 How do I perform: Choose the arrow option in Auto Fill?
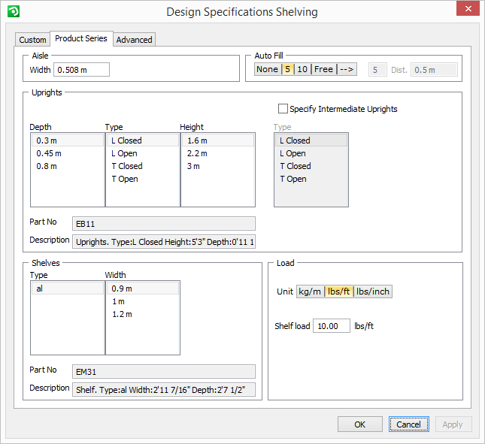coord(347,69)
